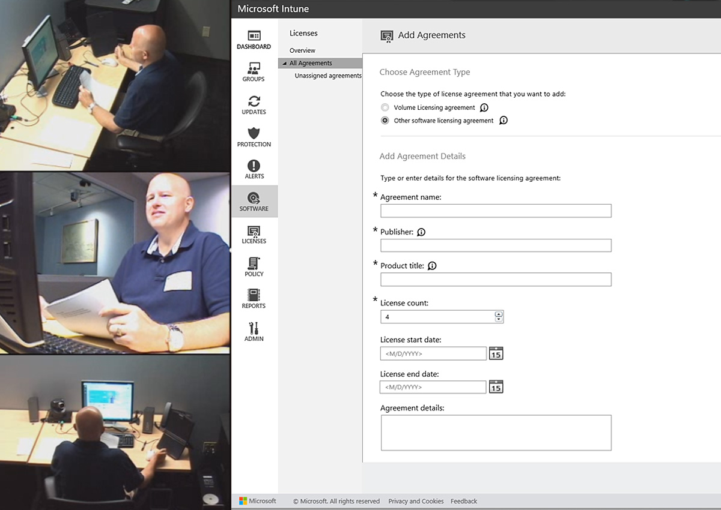The height and width of the screenshot is (510, 721).
Task: Click the License start date field
Action: click(433, 353)
